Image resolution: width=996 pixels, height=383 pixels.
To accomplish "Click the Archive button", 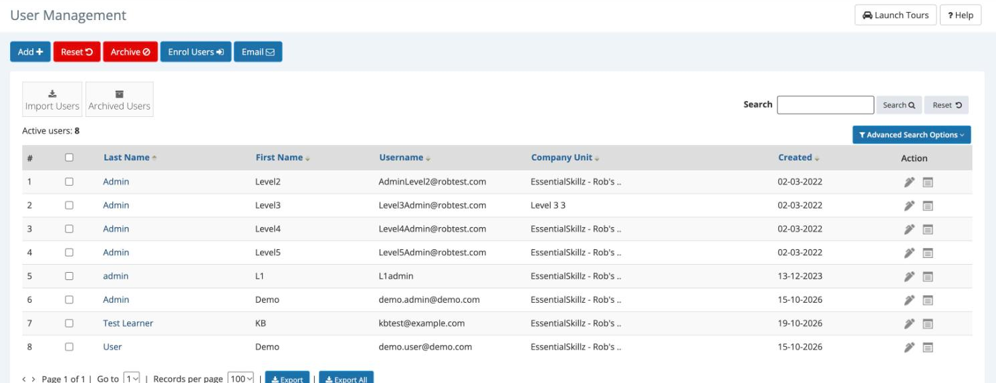I will point(130,52).
